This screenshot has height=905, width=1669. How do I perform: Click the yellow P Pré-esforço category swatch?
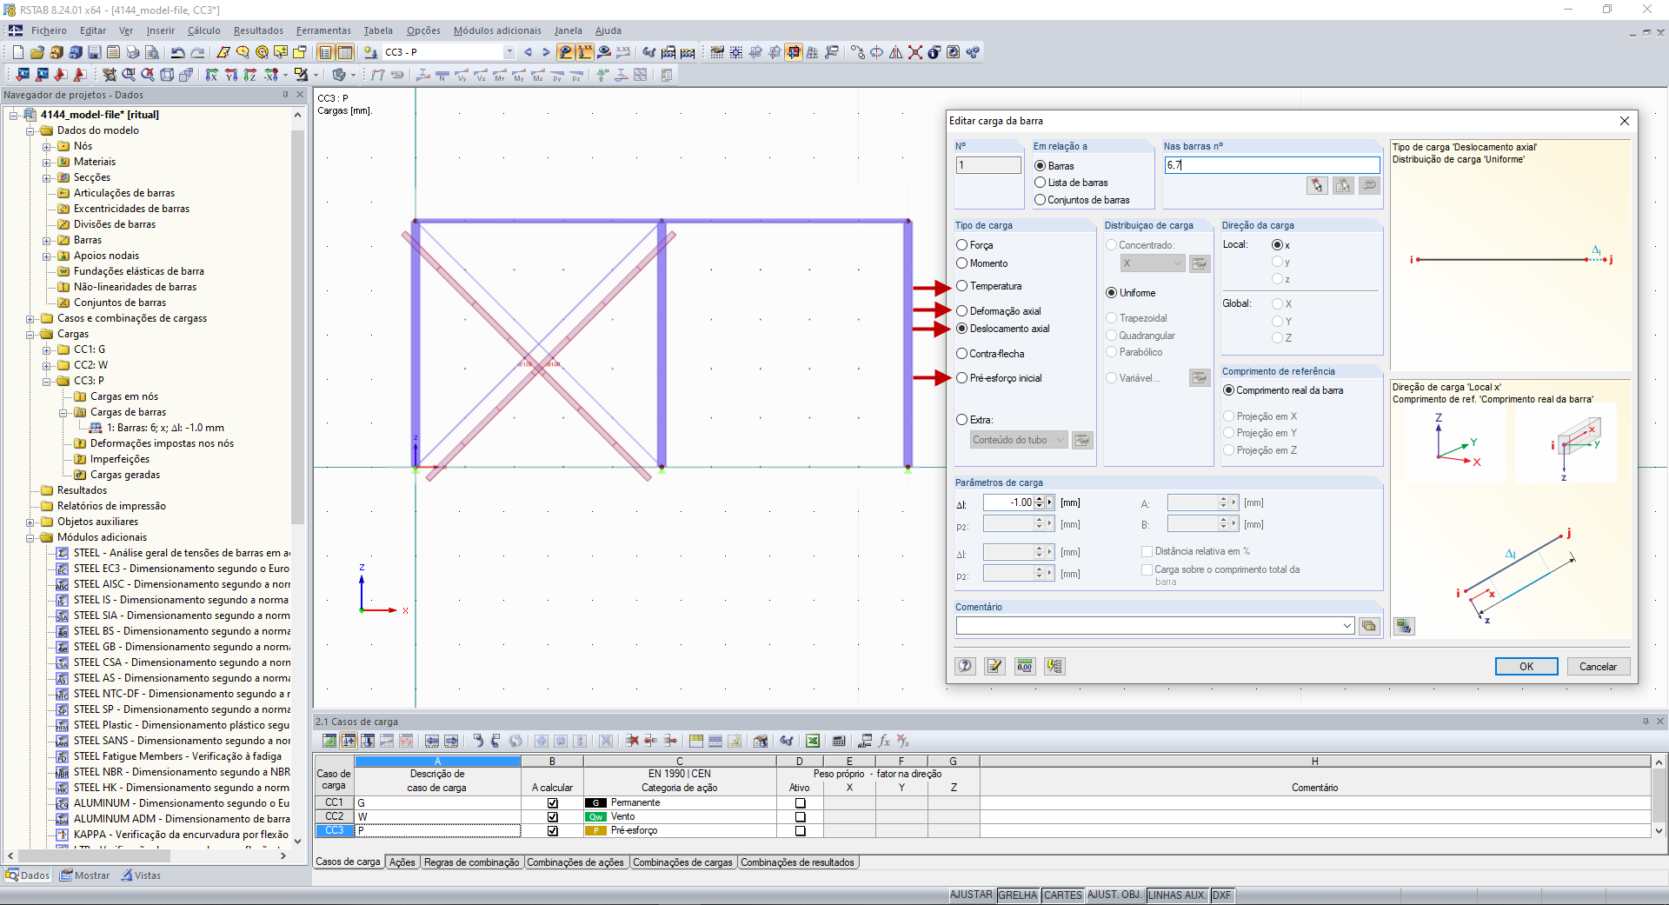tap(595, 831)
